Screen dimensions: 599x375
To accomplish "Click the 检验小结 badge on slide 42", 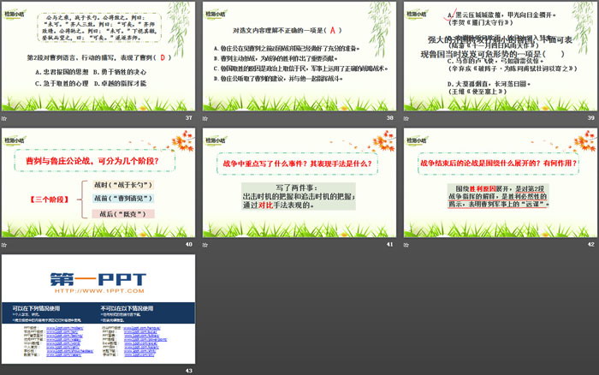I will click(x=416, y=136).
